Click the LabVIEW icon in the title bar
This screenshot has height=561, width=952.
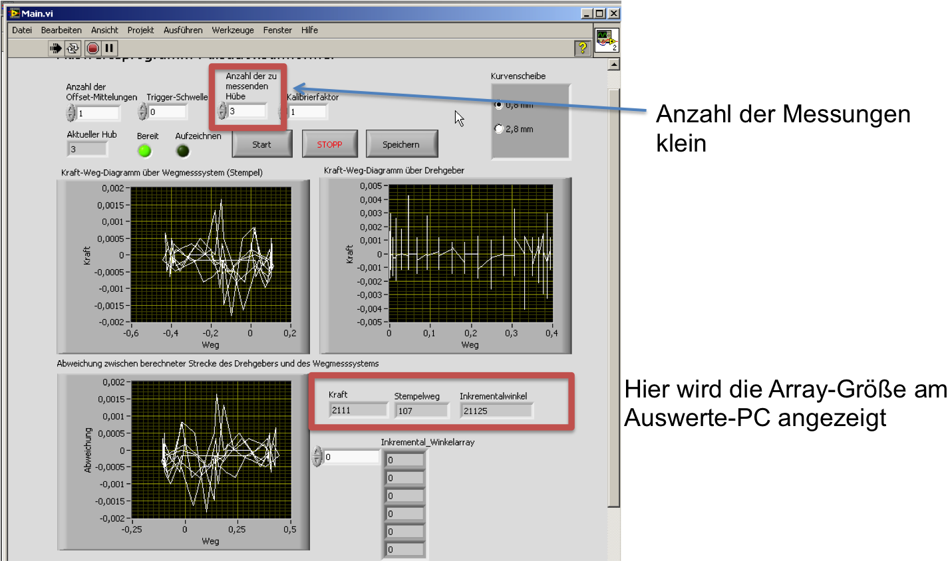(x=14, y=13)
